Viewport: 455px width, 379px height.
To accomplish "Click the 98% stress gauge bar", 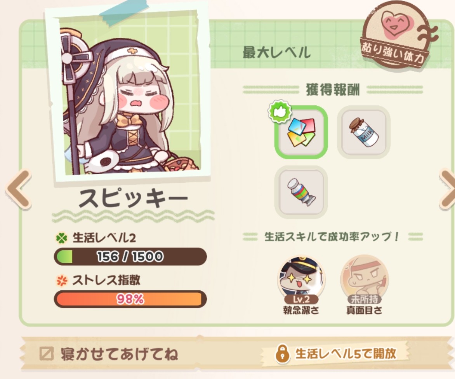I will 130,299.
